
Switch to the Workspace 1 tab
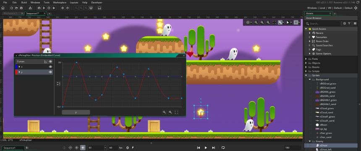pyautogui.click(x=10, y=13)
